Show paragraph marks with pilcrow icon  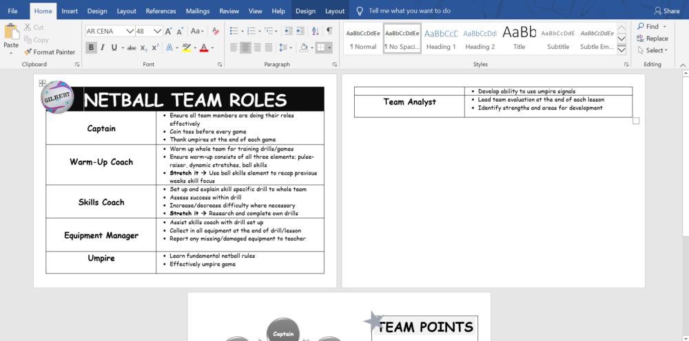point(329,31)
